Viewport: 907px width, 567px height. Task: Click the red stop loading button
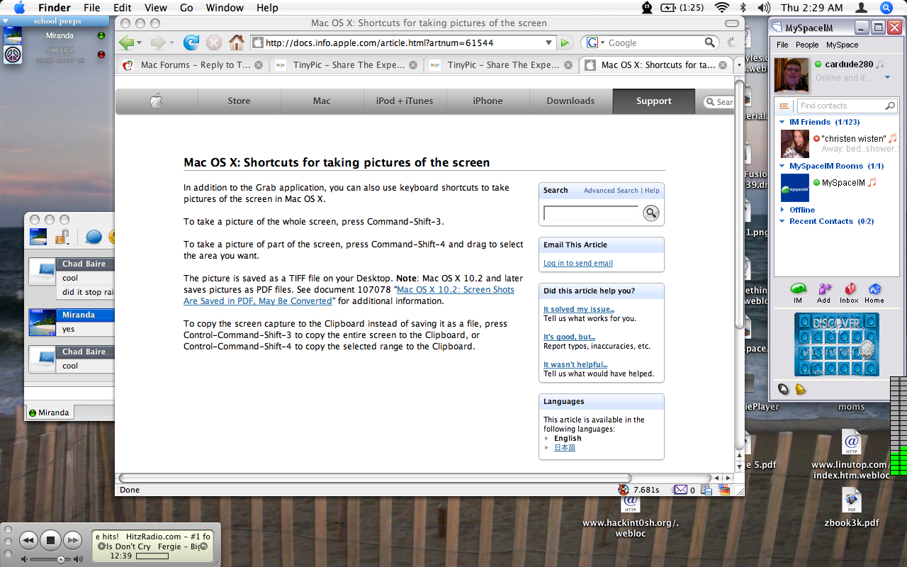[x=214, y=43]
